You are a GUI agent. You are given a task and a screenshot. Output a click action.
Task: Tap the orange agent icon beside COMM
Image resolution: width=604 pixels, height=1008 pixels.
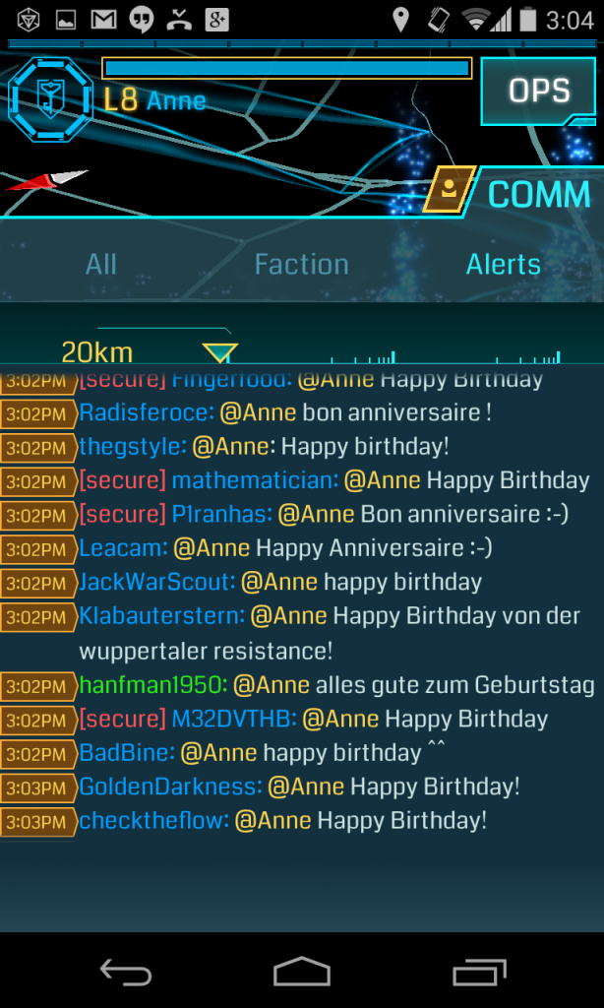coord(450,189)
